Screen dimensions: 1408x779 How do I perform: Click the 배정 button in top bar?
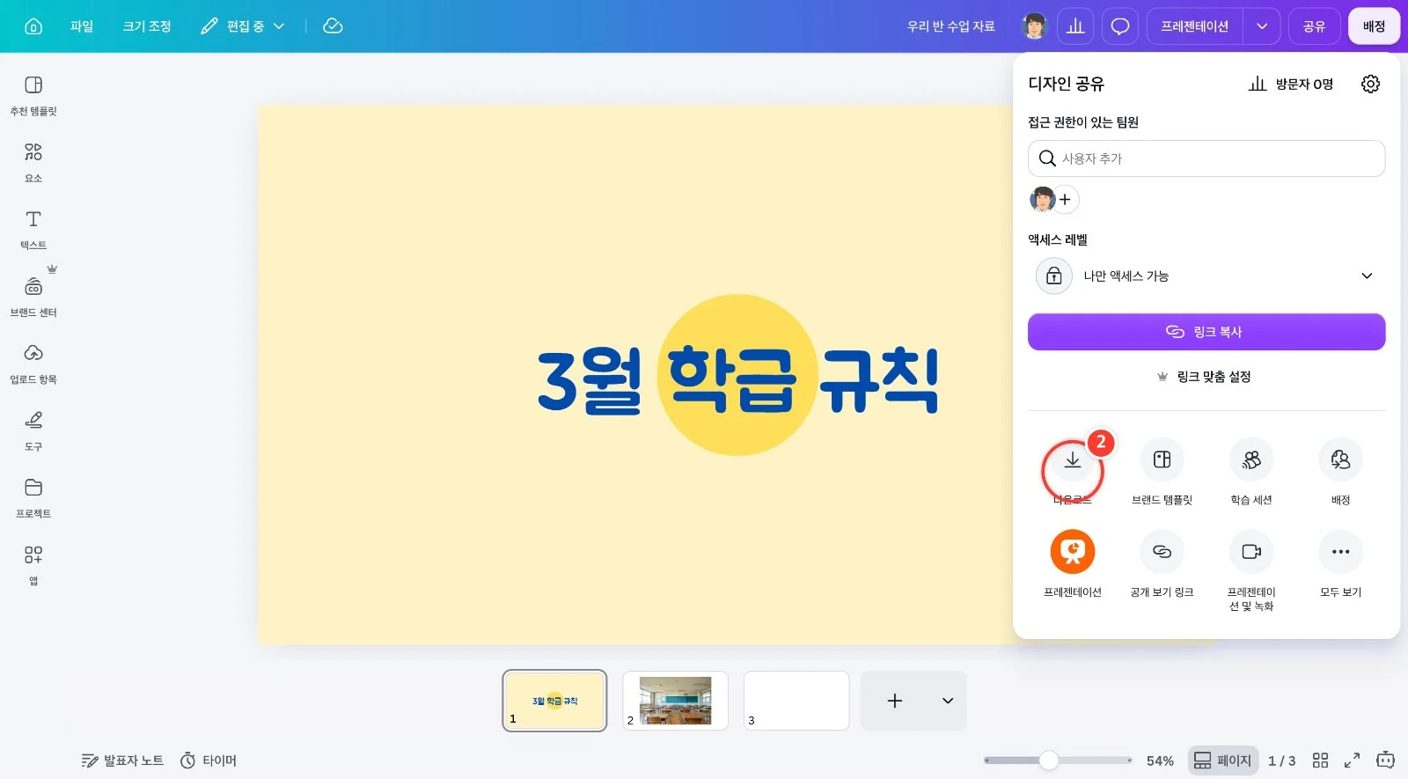click(1374, 26)
